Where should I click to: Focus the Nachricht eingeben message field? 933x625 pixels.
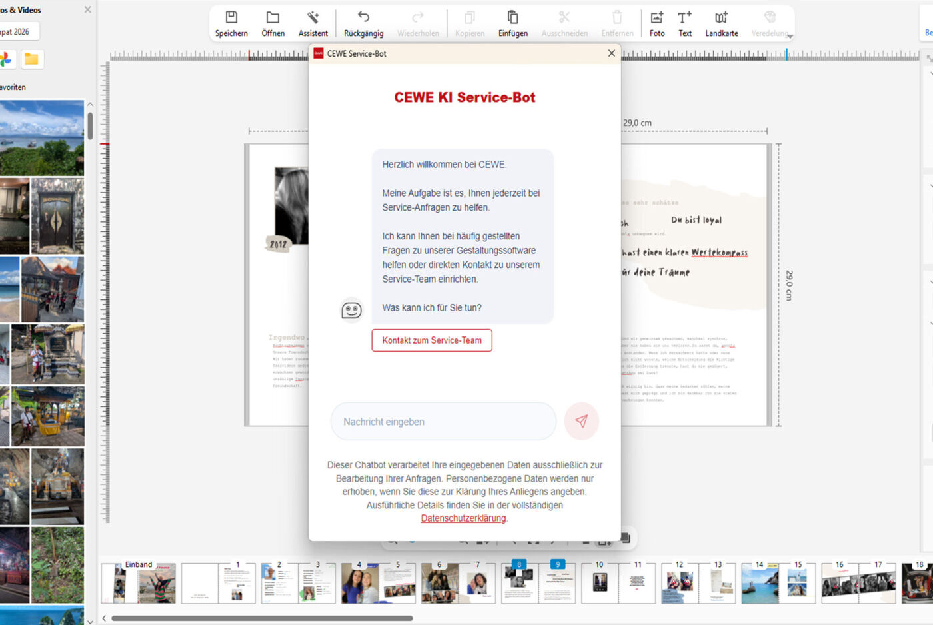click(x=443, y=422)
